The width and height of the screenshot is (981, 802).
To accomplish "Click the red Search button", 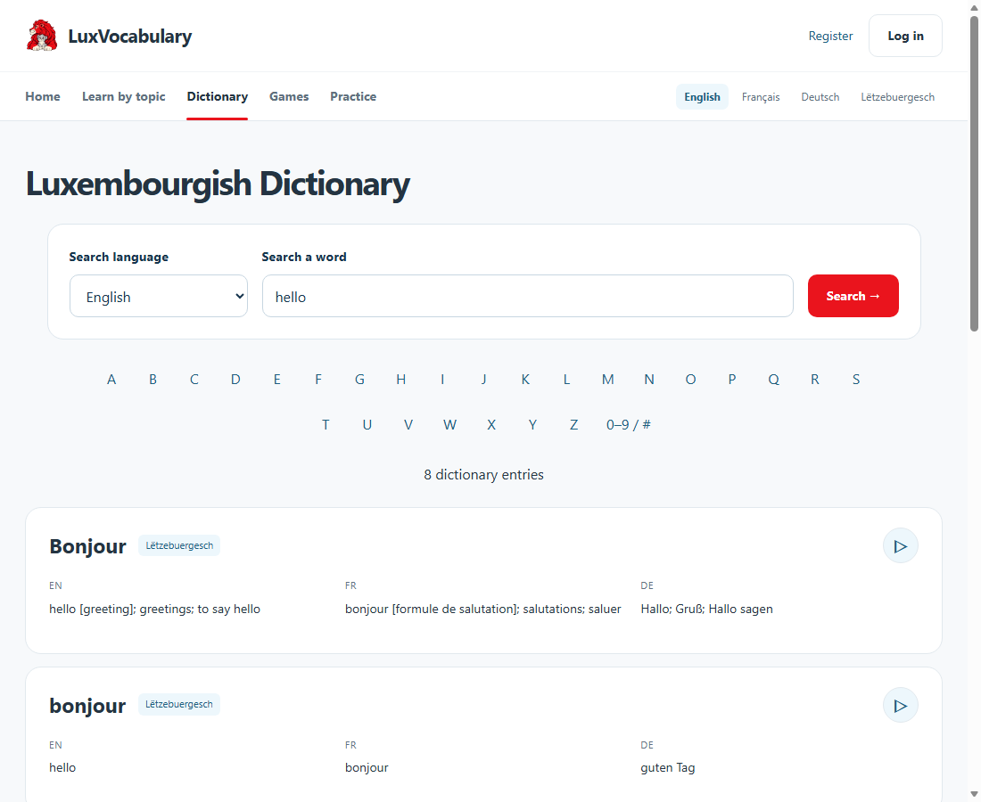I will 853,297.
